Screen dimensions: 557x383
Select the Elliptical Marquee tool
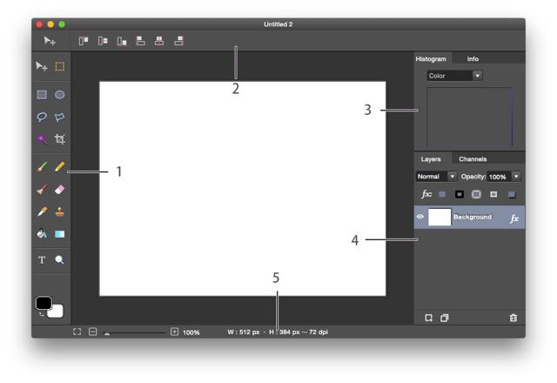point(60,95)
